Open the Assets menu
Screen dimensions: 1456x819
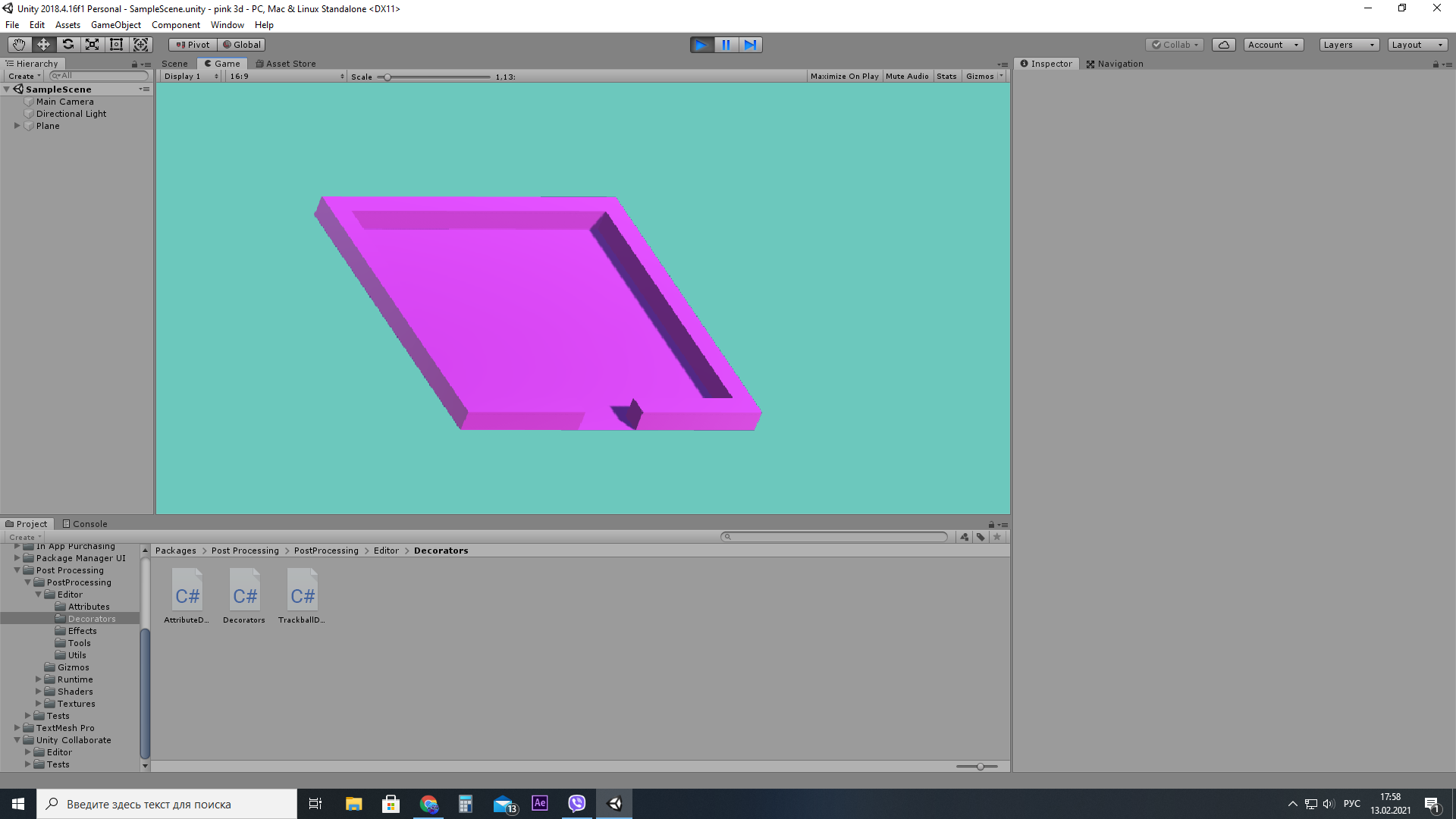click(x=67, y=25)
